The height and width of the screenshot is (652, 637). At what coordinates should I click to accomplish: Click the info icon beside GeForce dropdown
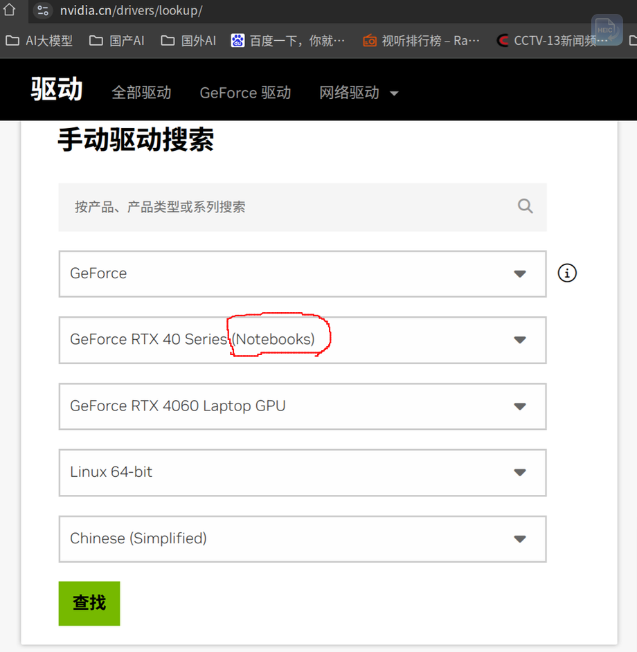point(566,273)
